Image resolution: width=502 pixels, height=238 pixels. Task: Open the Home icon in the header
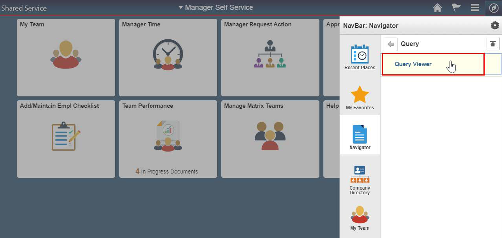pyautogui.click(x=437, y=7)
